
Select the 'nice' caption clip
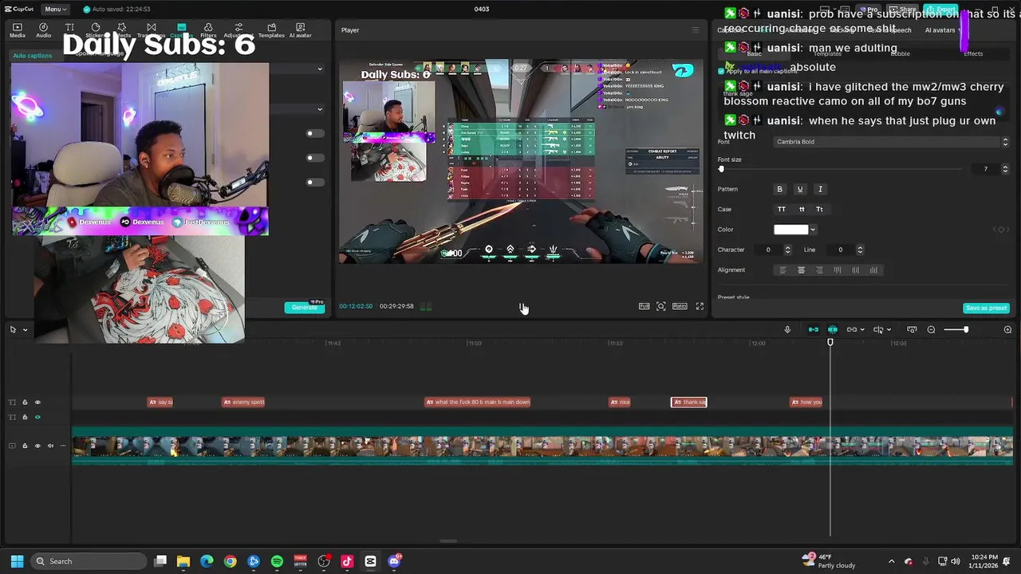(620, 402)
